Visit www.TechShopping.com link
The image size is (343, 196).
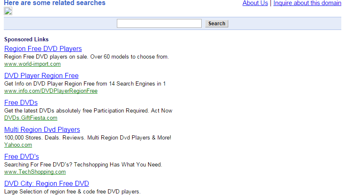click(35, 172)
